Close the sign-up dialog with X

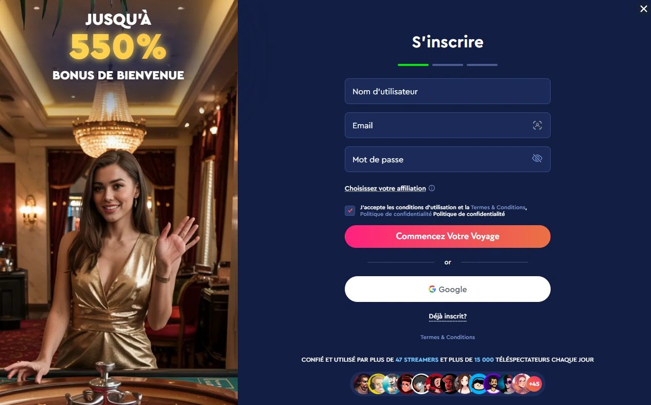643,9
